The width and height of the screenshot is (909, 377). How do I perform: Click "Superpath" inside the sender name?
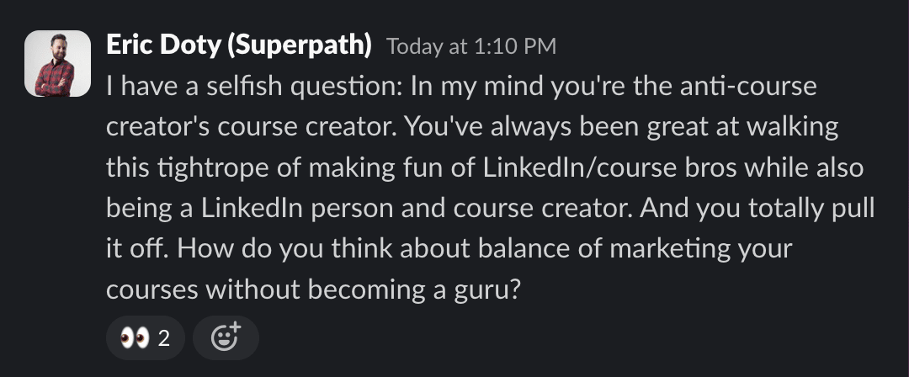[x=299, y=45]
